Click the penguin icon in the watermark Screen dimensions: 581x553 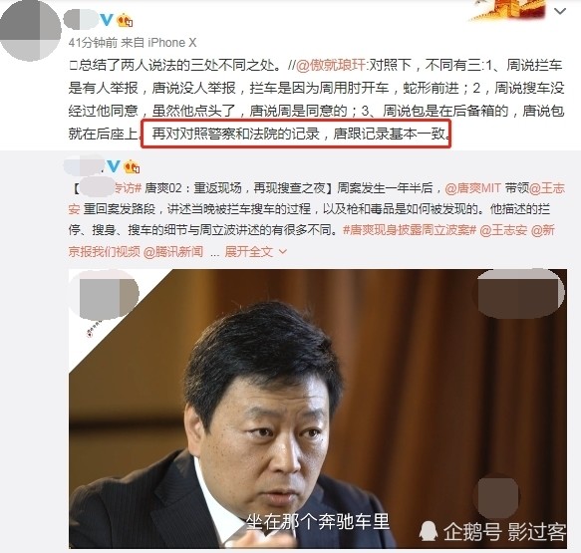(x=430, y=531)
